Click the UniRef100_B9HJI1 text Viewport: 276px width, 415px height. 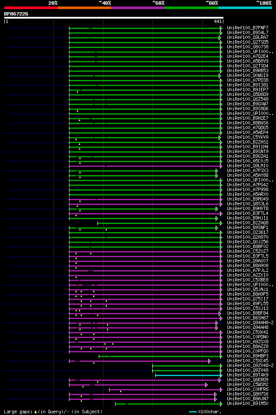[248, 218]
